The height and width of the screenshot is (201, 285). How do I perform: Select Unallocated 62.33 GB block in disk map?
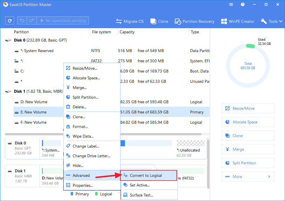point(190,148)
